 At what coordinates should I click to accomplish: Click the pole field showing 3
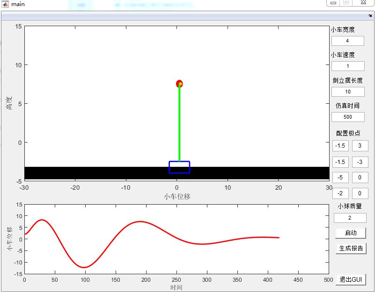pyautogui.click(x=360, y=146)
